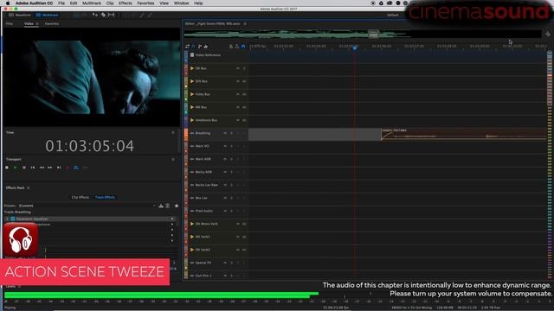Select the Razor tool in toolbar
The height and width of the screenshot is (311, 554).
coord(103,16)
